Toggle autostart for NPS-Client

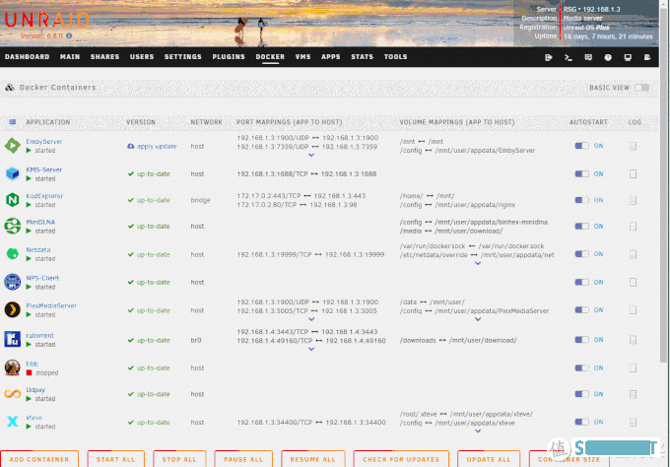[581, 282]
